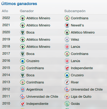Open Corinthians winner link in 2013 row

35,82
